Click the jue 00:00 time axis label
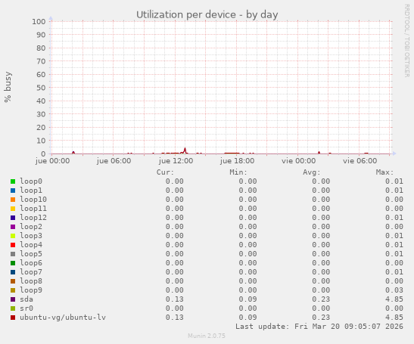This screenshot has height=344, width=414. (52, 161)
